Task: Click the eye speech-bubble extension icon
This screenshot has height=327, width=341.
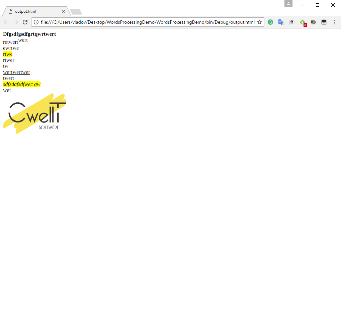Action: point(291,22)
